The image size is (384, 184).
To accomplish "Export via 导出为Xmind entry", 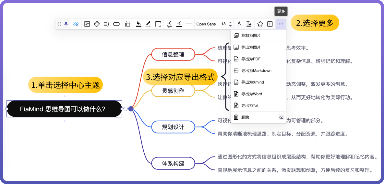I will tap(258, 82).
